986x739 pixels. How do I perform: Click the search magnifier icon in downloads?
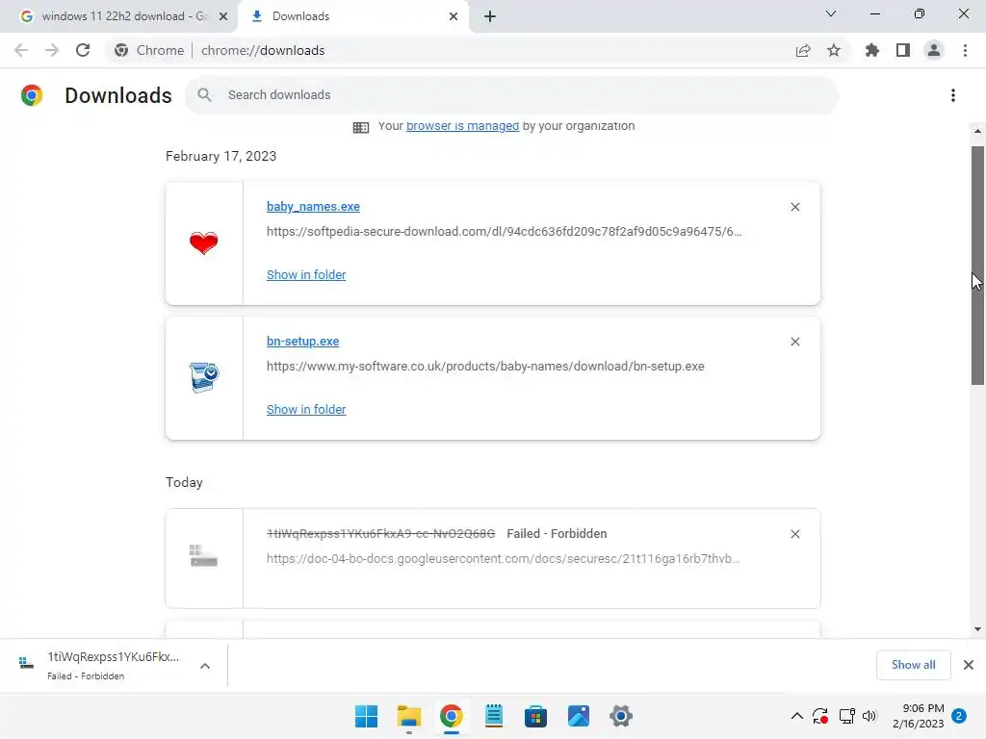tap(204, 95)
